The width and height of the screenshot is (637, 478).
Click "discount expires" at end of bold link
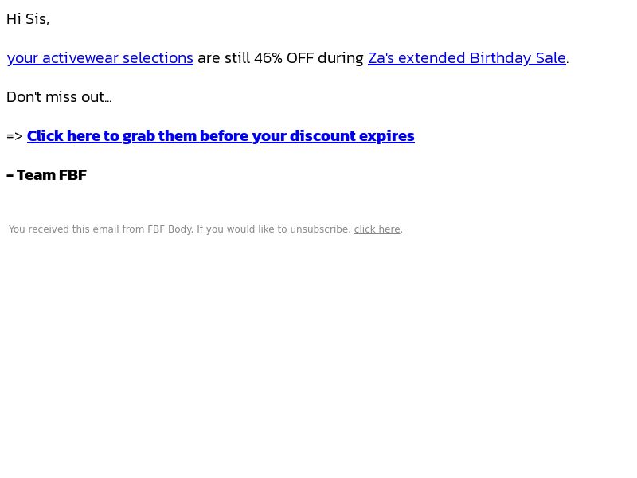pyautogui.click(x=352, y=136)
